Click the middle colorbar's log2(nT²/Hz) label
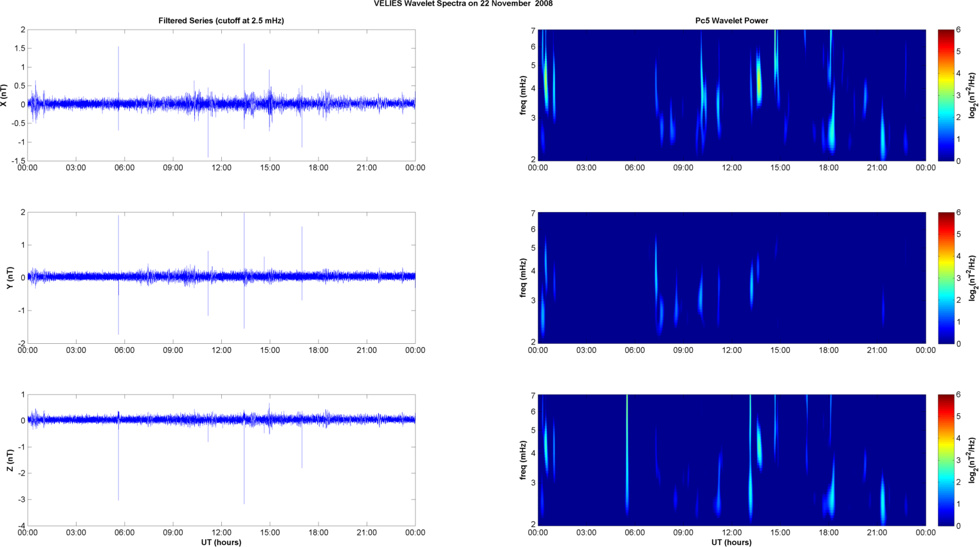 pos(973,278)
